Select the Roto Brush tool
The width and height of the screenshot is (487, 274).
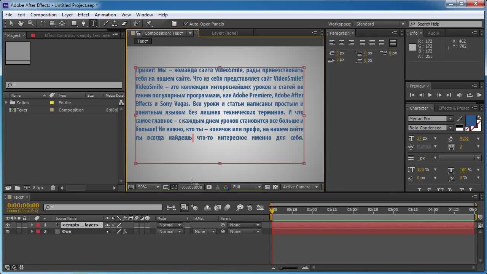click(137, 24)
